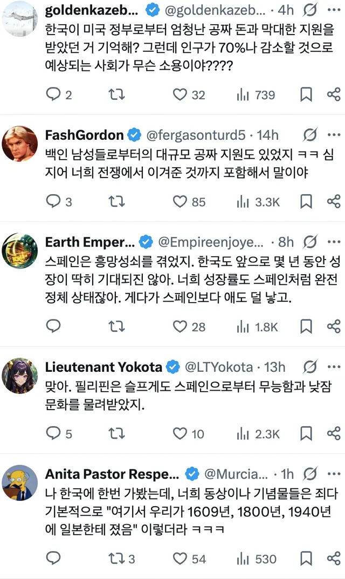Like the FashGordon tweet
Image resolution: width=345 pixels, height=579 pixels.
[x=180, y=202]
